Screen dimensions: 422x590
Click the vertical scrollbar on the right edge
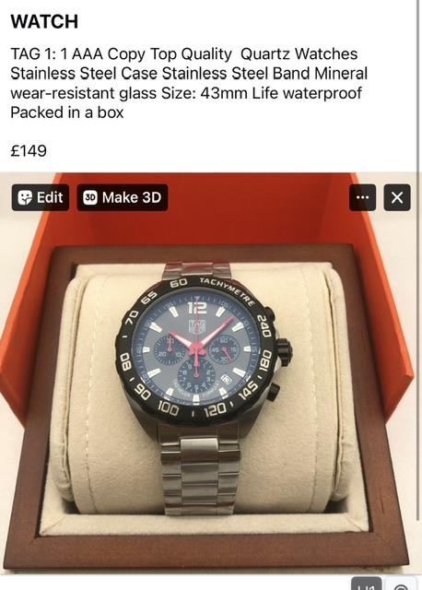pos(418,260)
